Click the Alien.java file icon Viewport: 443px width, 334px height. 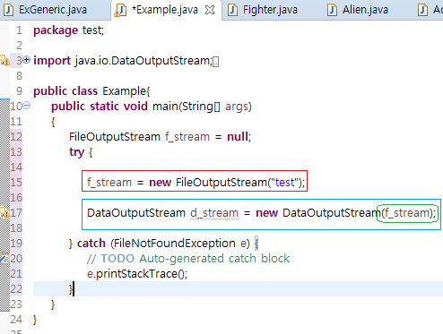(332, 10)
